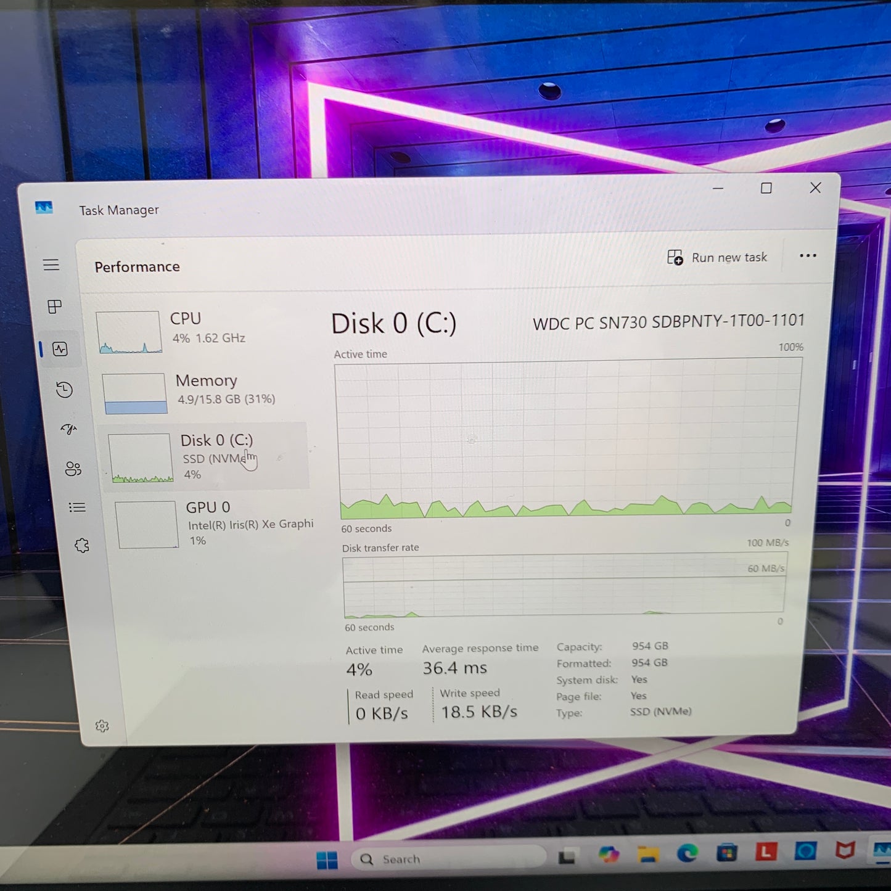The height and width of the screenshot is (891, 891).
Task: Launch Copilot from the taskbar
Action: tap(609, 854)
